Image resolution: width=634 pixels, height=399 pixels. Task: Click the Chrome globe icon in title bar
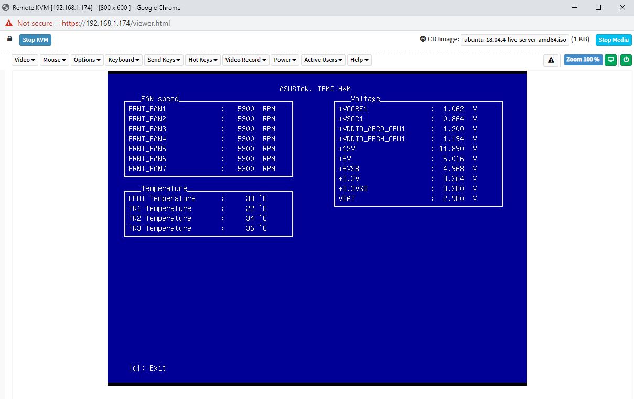click(6, 8)
